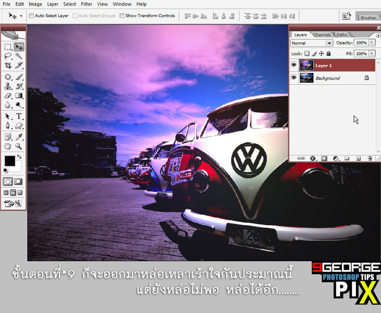Select the Clone Stamp tool
The width and height of the screenshot is (381, 313).
[8, 87]
